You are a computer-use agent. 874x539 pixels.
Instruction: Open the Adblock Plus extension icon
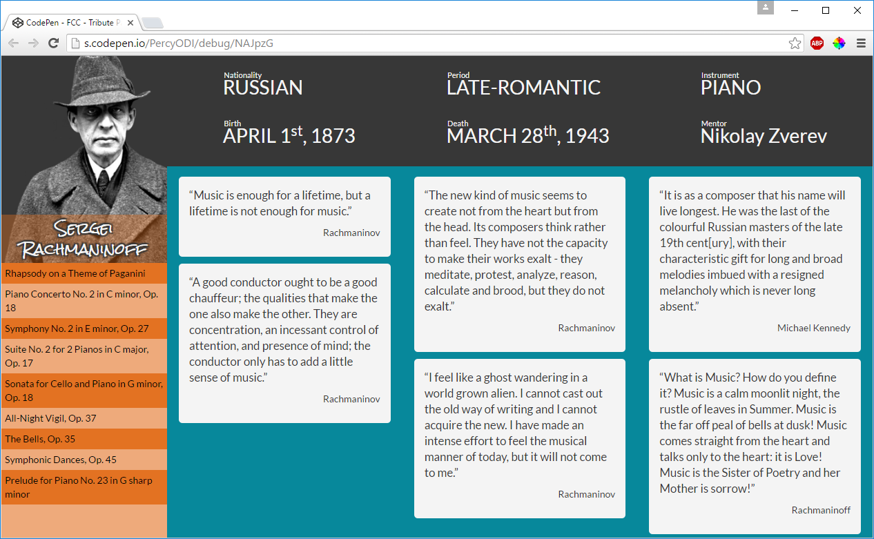(x=817, y=43)
